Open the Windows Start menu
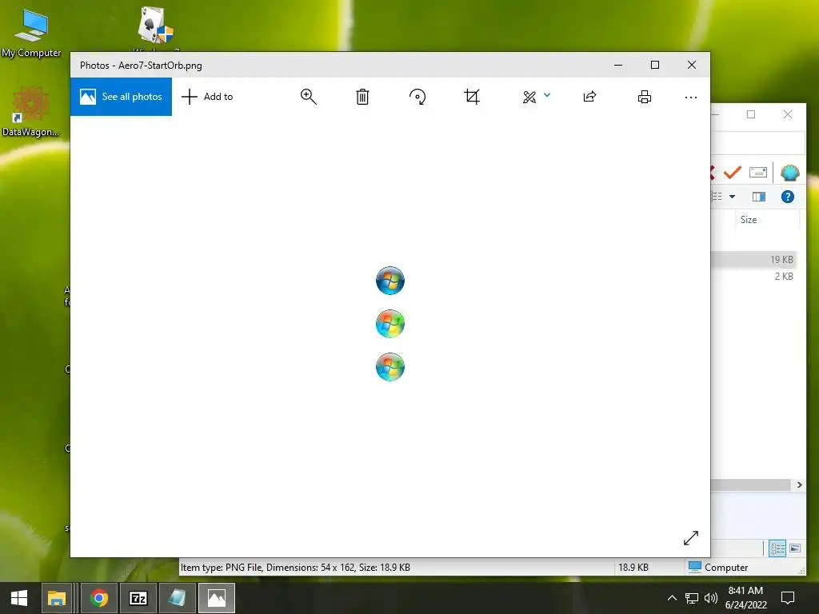The height and width of the screenshot is (614, 819). click(19, 598)
